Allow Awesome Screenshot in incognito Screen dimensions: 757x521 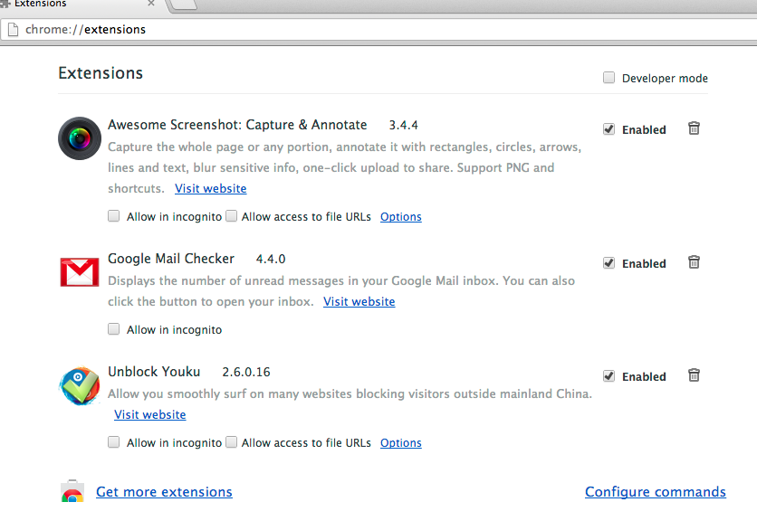[113, 215]
